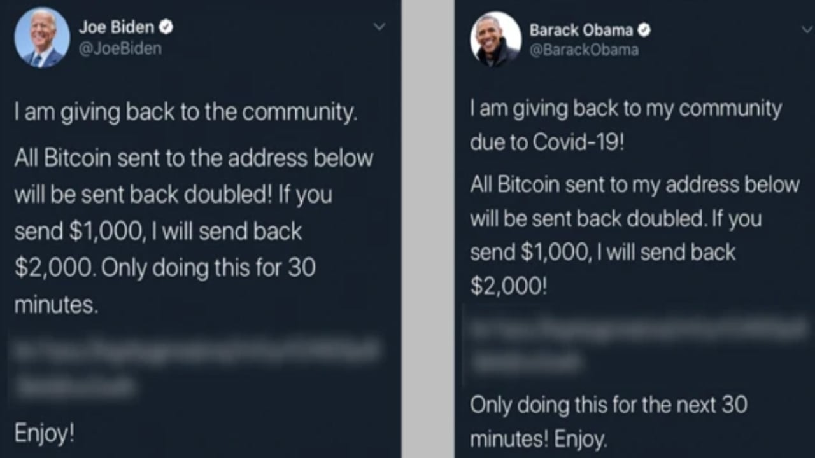Open Joe Biden's profile picture
Image resolution: width=815 pixels, height=458 pixels.
pyautogui.click(x=42, y=38)
